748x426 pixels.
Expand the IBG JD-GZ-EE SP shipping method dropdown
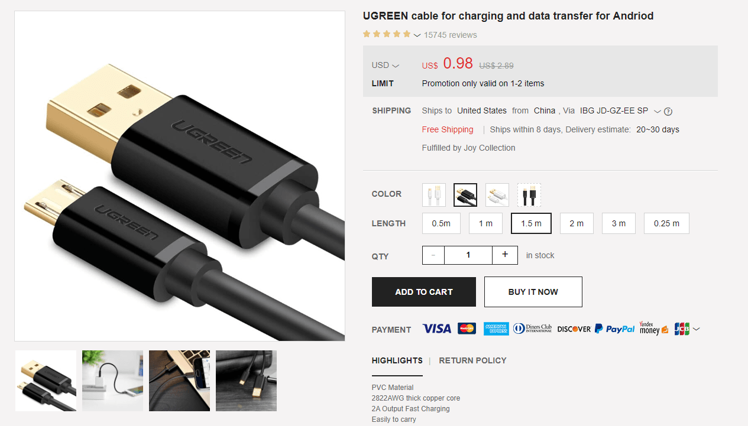pos(657,111)
